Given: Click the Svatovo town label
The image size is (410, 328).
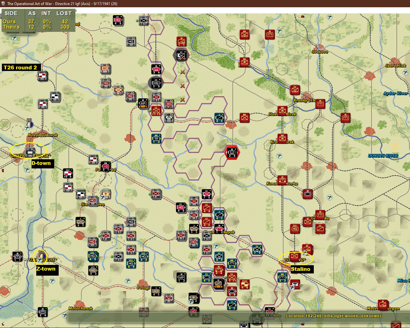Looking at the screenshot, I should (319, 52).
